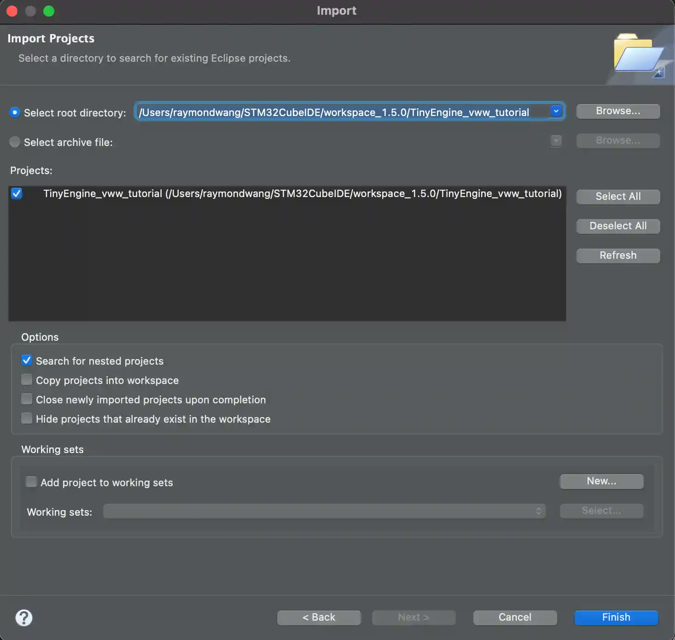The height and width of the screenshot is (640, 675).
Task: Click the Deselect All button
Action: click(x=618, y=226)
